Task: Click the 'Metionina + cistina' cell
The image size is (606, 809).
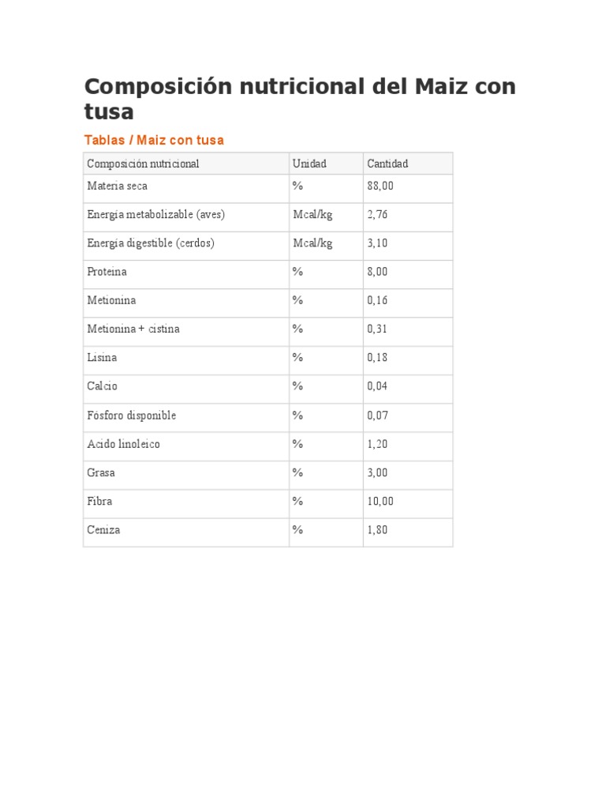Action: [x=133, y=329]
